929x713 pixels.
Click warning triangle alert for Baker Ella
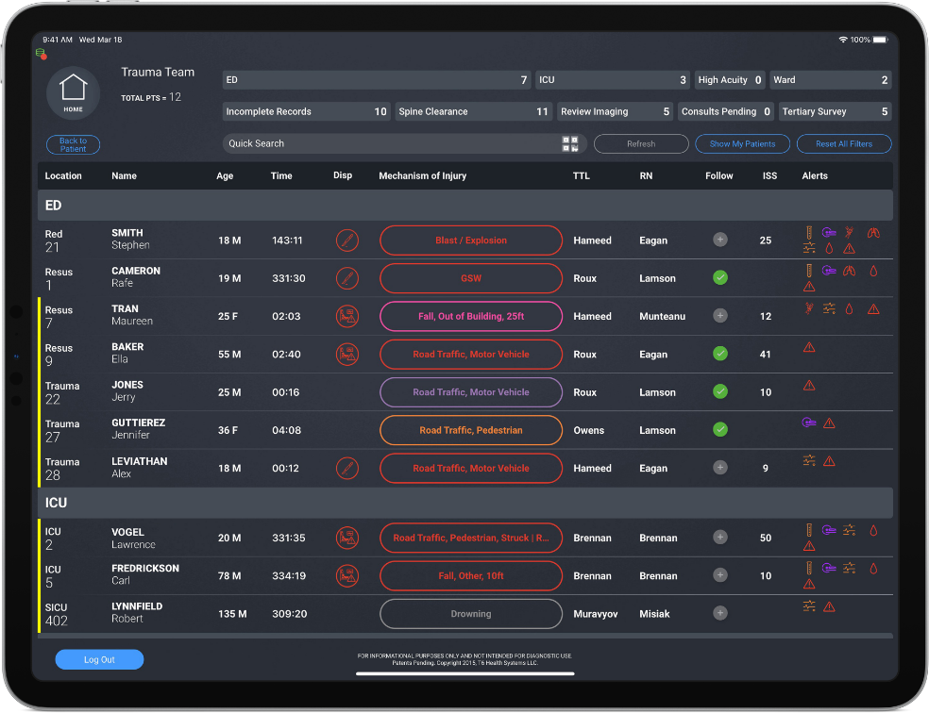click(x=809, y=347)
